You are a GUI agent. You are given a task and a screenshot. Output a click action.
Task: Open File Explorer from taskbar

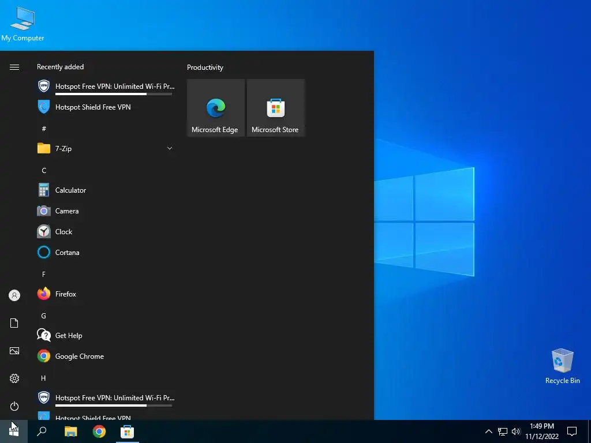pos(70,431)
